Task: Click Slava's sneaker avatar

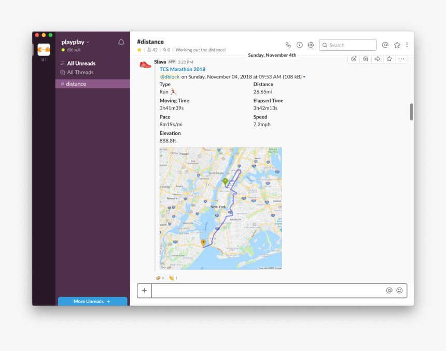Action: pyautogui.click(x=145, y=65)
